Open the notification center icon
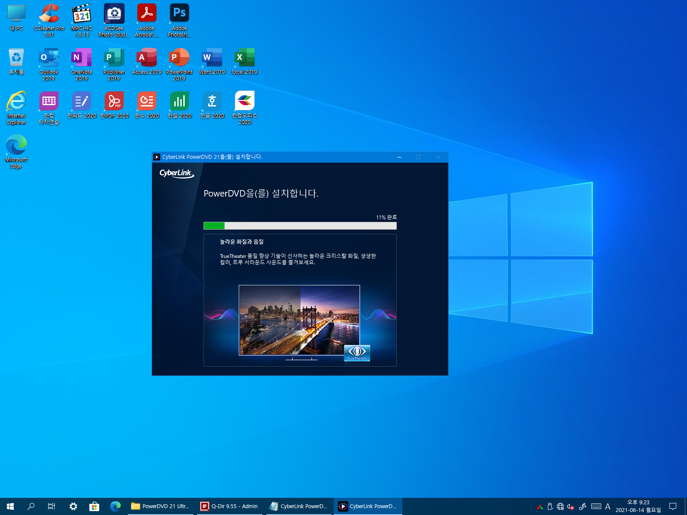The height and width of the screenshot is (515, 687). (673, 506)
